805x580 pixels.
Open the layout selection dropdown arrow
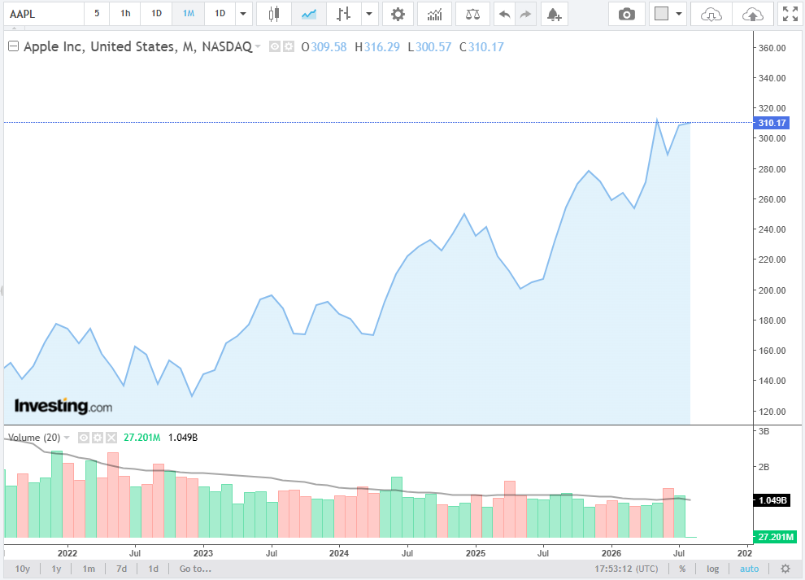tap(679, 14)
